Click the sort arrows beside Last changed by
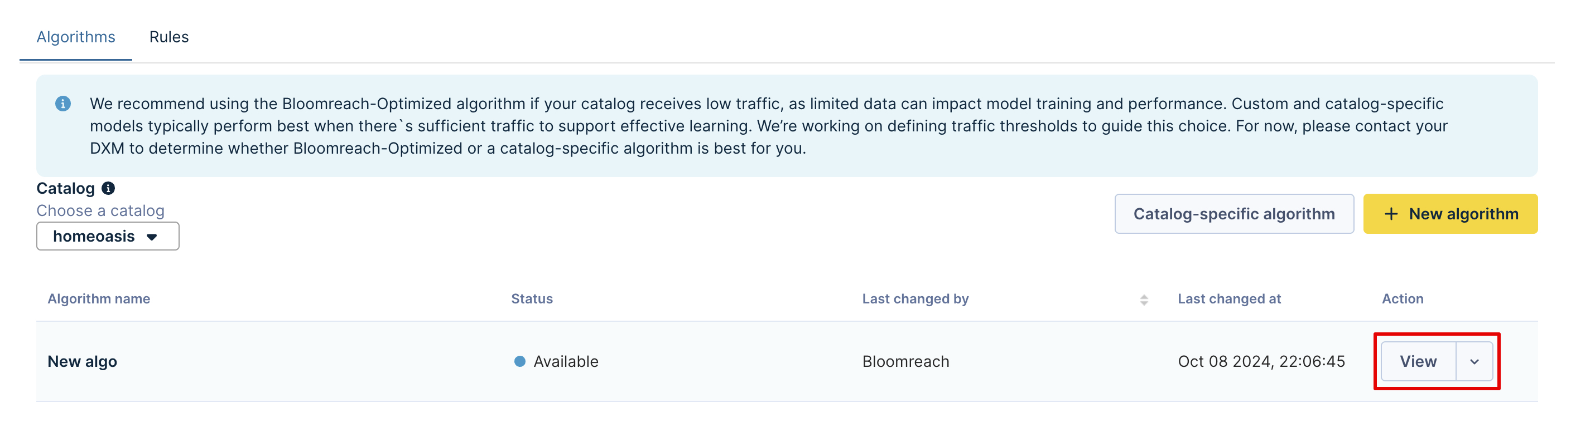Screen dimensions: 1595x427 point(1144,300)
